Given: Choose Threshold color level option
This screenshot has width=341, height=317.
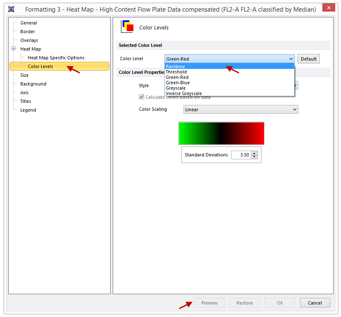Looking at the screenshot, I should 177,72.
